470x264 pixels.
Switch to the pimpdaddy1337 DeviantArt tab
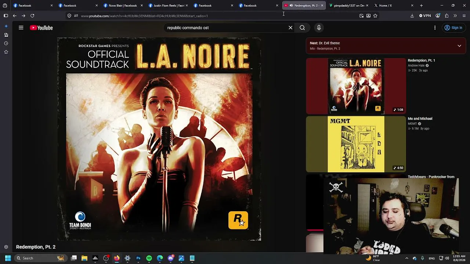(x=348, y=5)
